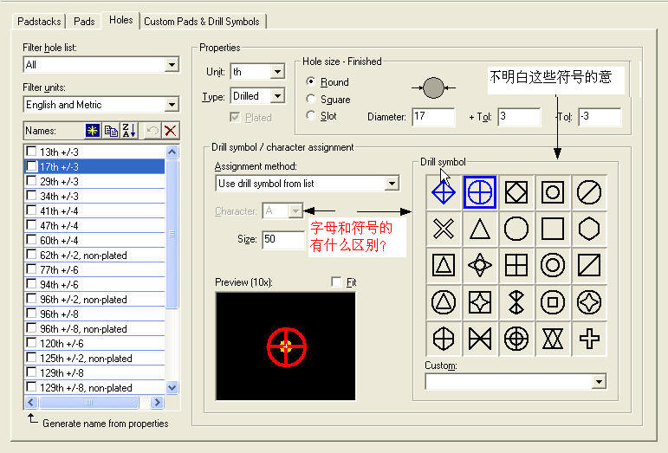
Task: Open the Unit dropdown
Action: 277,72
